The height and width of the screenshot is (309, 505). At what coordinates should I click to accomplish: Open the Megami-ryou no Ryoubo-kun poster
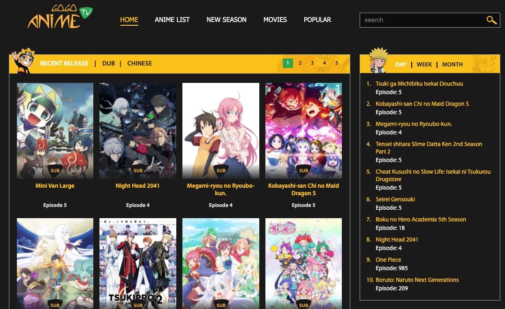click(221, 131)
